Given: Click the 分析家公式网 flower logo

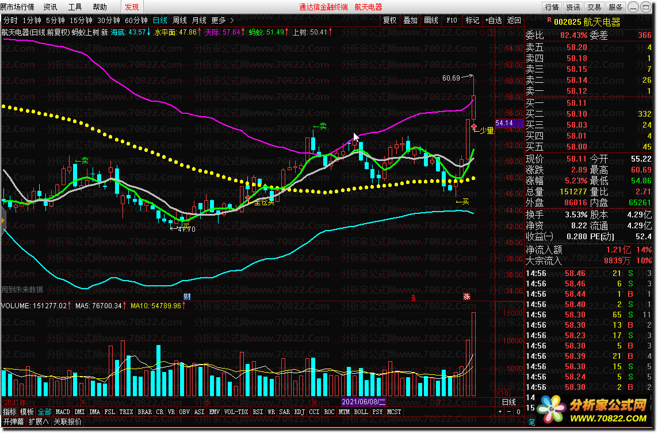Looking at the screenshot, I should point(552,409).
